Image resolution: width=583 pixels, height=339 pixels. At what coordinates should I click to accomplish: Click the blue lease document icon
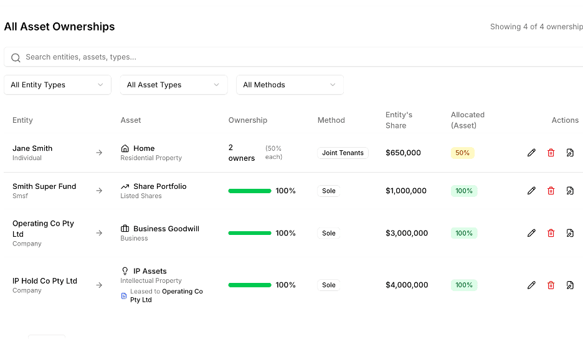point(124,296)
